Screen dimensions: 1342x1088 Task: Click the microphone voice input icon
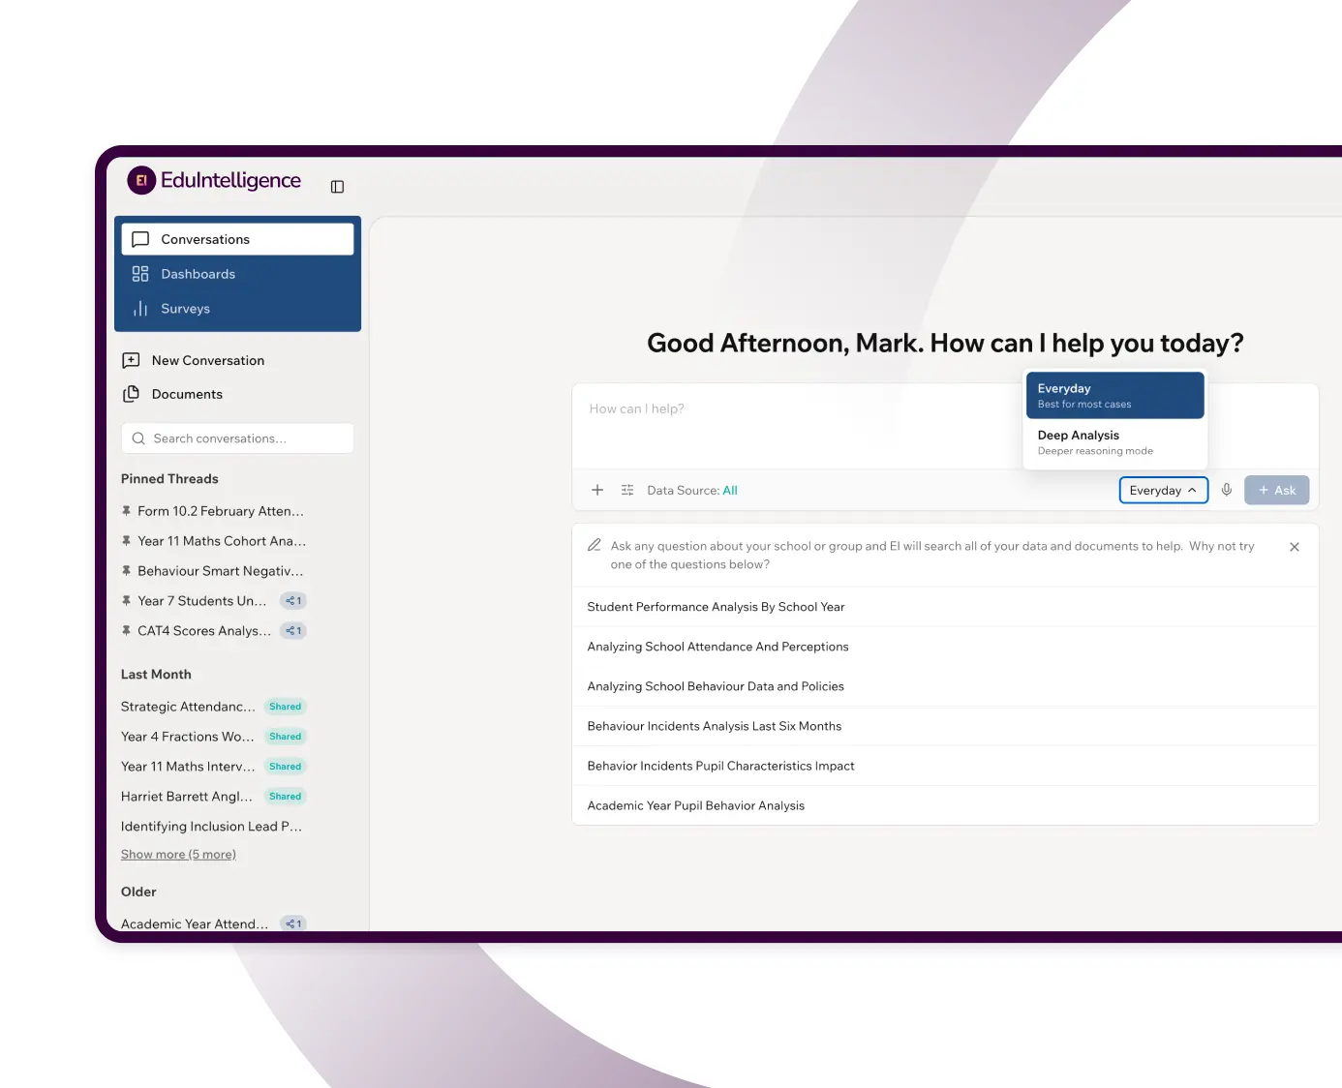pos(1227,490)
